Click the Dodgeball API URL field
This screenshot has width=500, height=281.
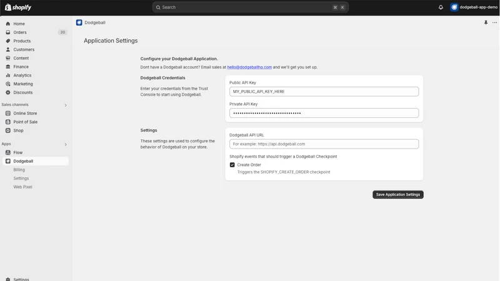tap(324, 144)
